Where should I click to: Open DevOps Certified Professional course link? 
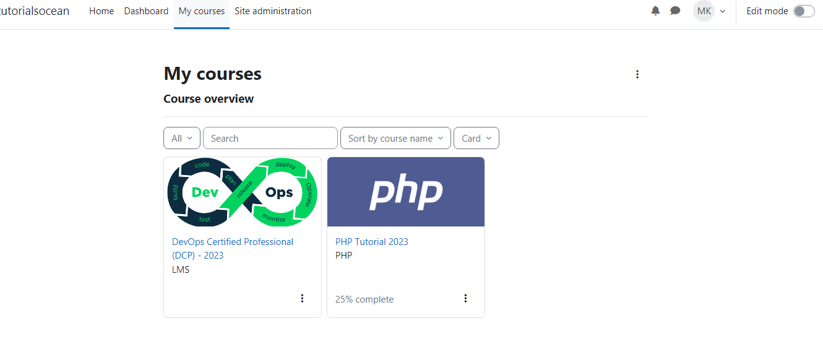(x=233, y=248)
